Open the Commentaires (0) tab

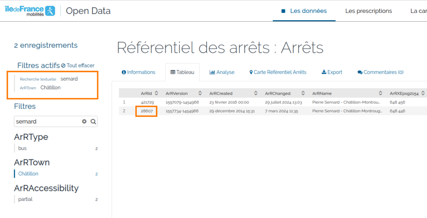pyautogui.click(x=380, y=72)
